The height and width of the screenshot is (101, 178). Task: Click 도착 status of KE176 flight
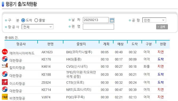(160, 59)
